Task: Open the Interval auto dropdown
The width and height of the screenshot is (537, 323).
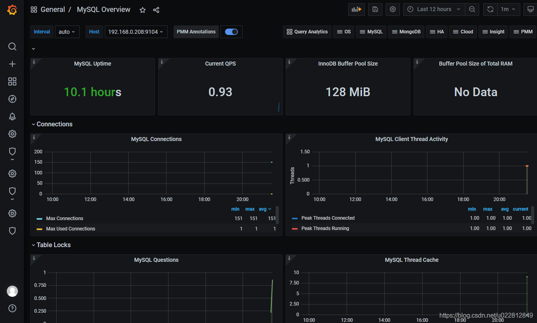Action: click(x=67, y=32)
